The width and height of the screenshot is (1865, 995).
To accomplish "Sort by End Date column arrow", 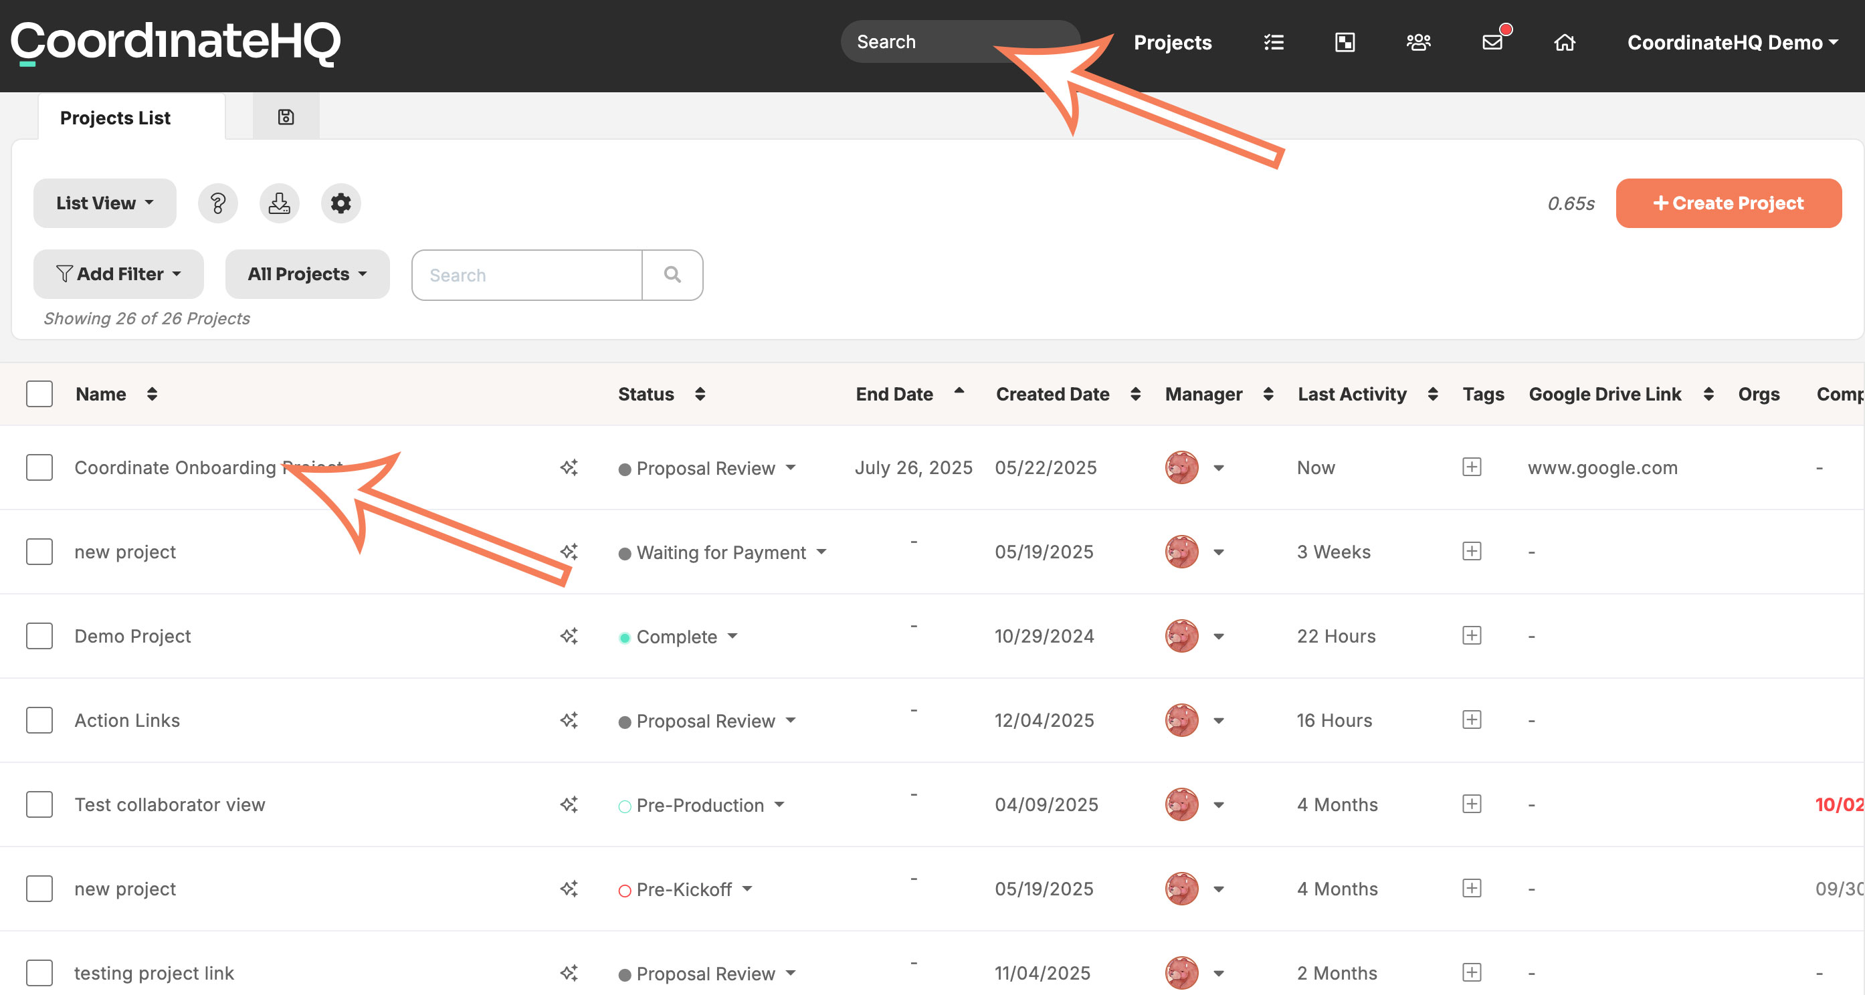I will pyautogui.click(x=959, y=390).
